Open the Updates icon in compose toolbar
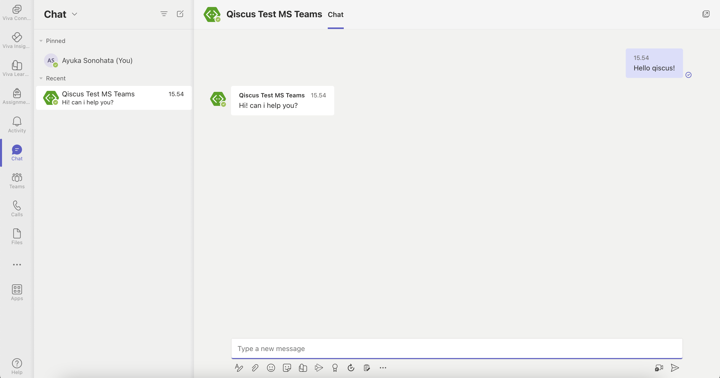The width and height of the screenshot is (720, 378). point(351,368)
